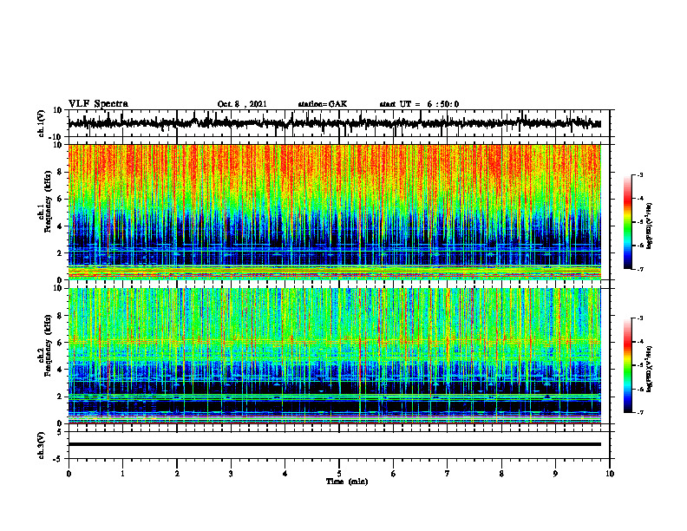Click time axis tick label "1"

click(x=122, y=474)
